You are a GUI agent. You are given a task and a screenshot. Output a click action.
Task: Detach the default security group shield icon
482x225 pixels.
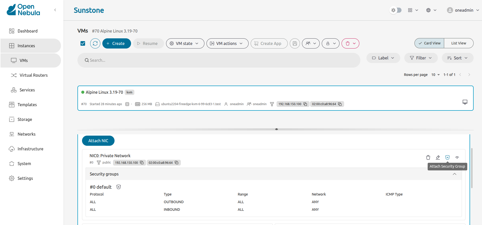tap(118, 187)
